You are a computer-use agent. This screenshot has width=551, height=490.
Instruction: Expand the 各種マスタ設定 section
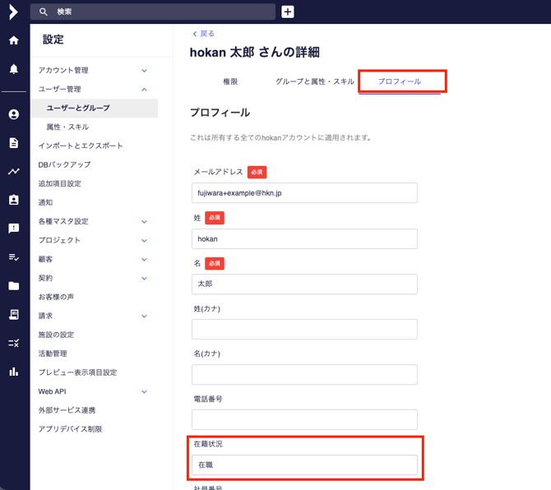(145, 222)
